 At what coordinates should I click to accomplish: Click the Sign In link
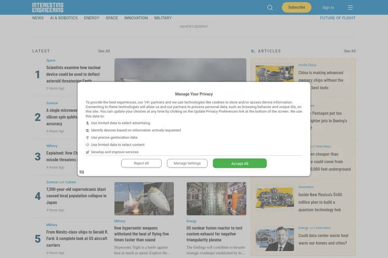tap(328, 7)
